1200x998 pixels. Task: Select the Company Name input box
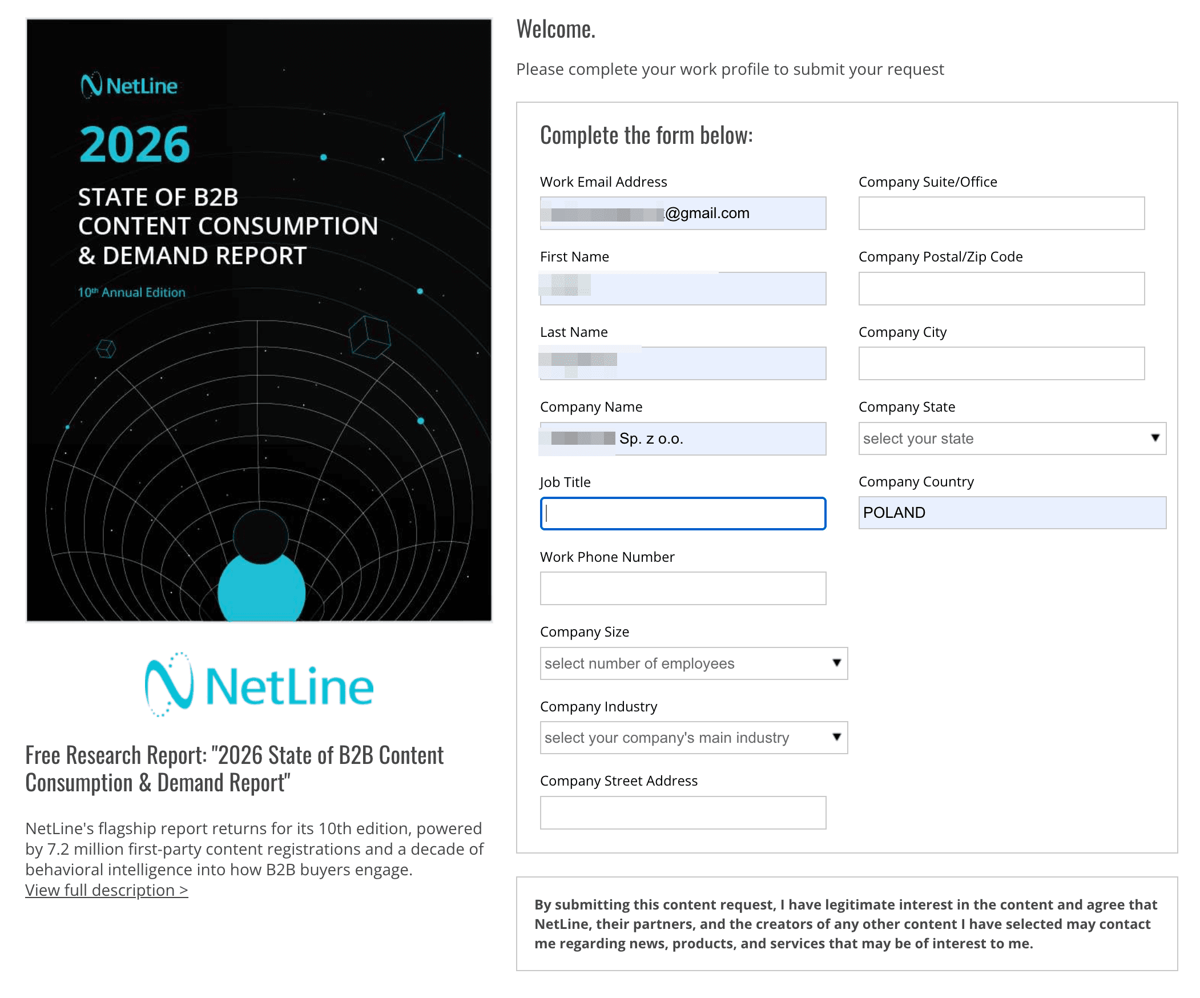point(683,438)
